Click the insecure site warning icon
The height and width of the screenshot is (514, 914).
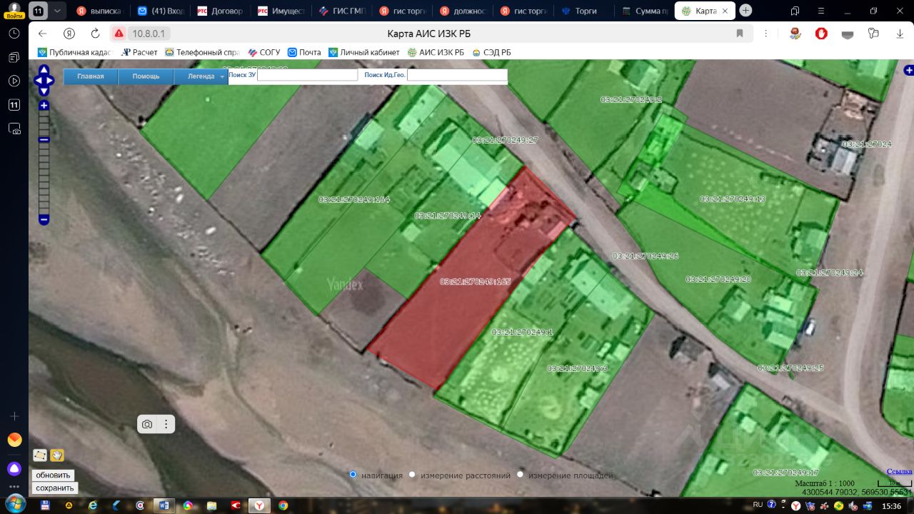(x=119, y=34)
